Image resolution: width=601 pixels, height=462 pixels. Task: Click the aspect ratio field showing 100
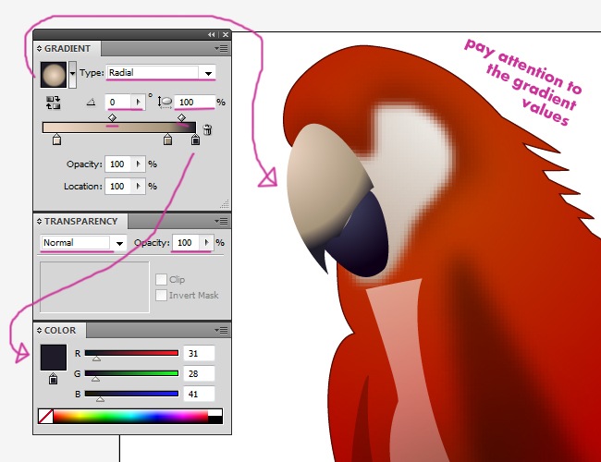[195, 102]
